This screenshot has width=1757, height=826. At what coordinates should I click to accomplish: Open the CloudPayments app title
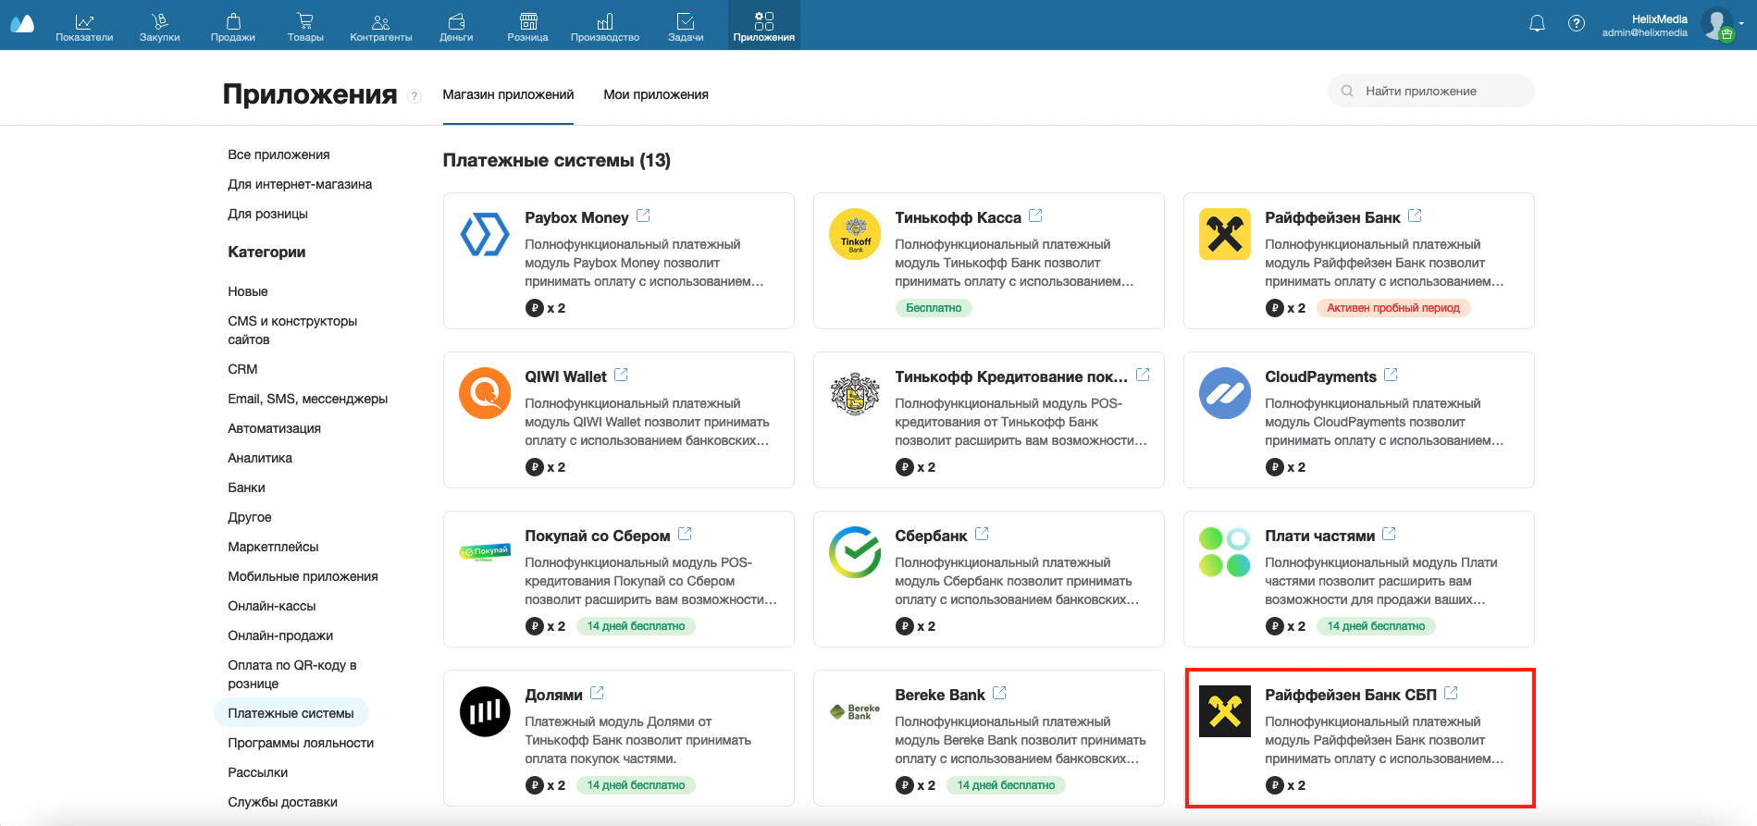point(1320,376)
